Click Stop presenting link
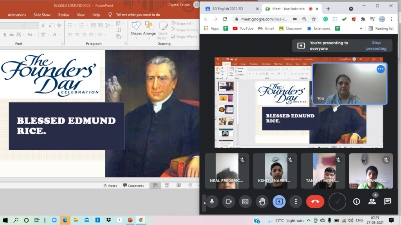 [376, 46]
